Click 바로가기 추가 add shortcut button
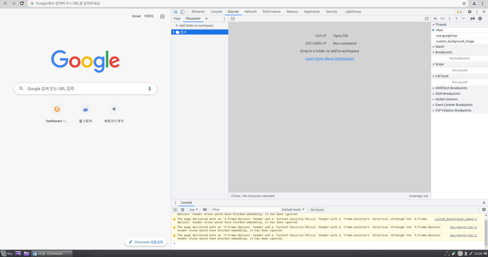 pos(114,113)
